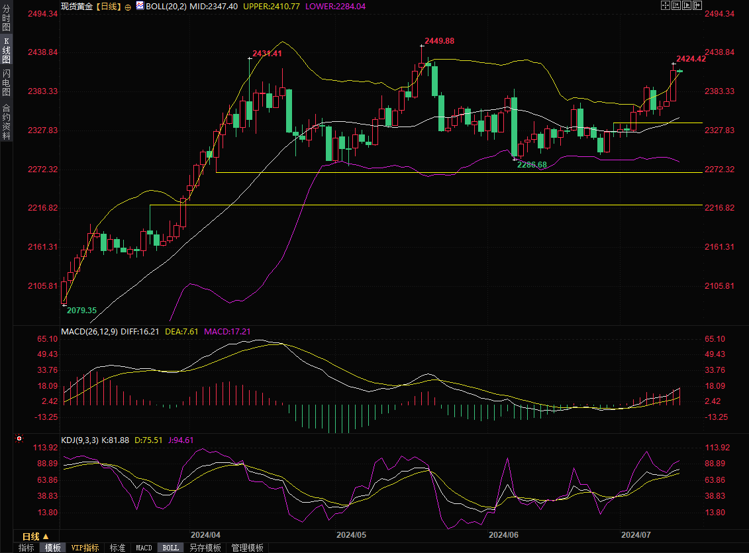Screen dimensions: 749x553
Task: Click the exit arrow icon at top right
Action: (x=697, y=5)
